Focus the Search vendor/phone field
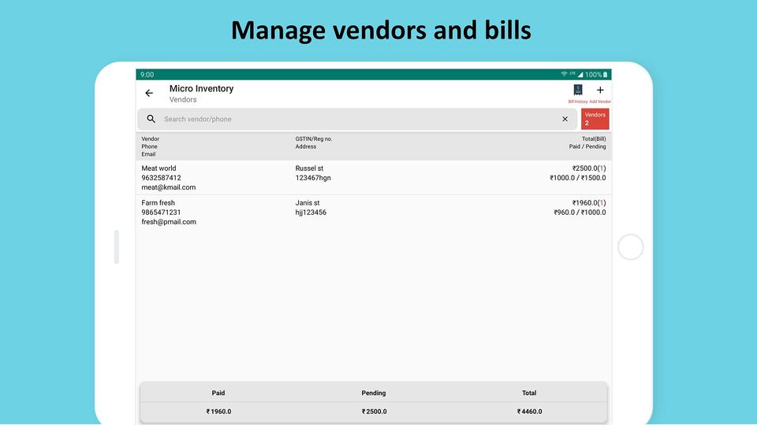This screenshot has width=757, height=425. coord(357,119)
